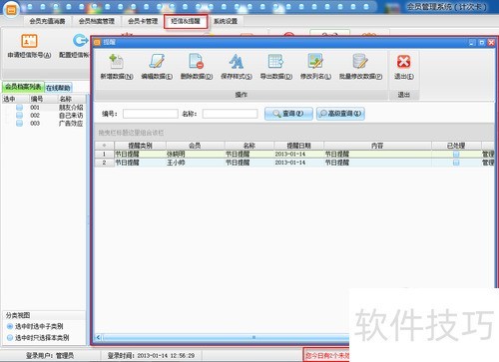499x362 pixels.
Task: Click the red 退出(E) exit icon
Action: click(403, 62)
